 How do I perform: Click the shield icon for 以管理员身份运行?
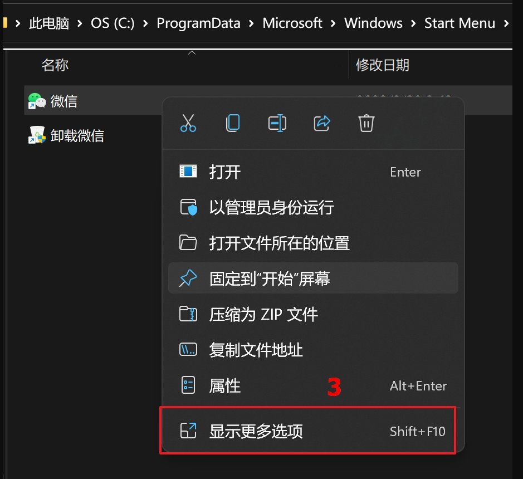point(188,207)
